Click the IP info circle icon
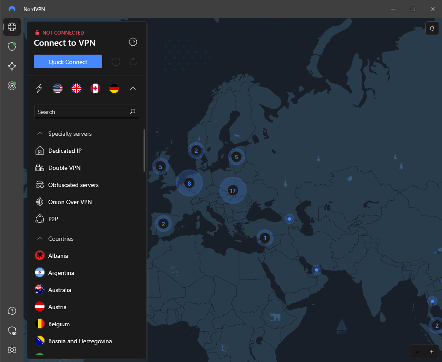This screenshot has width=442, height=362. point(133,42)
